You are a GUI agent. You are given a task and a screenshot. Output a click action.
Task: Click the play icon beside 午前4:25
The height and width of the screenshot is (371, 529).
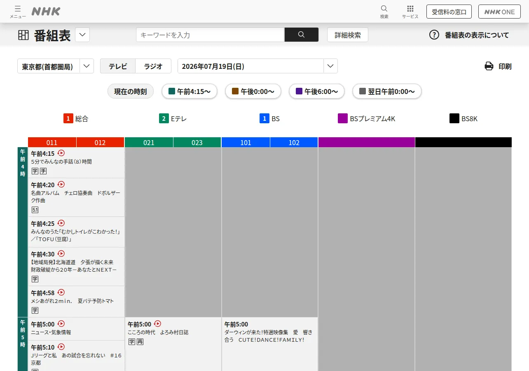pos(61,223)
